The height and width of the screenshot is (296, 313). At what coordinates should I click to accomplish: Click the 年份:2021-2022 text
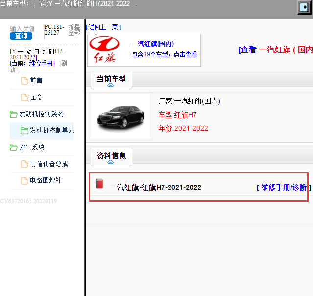[183, 128]
